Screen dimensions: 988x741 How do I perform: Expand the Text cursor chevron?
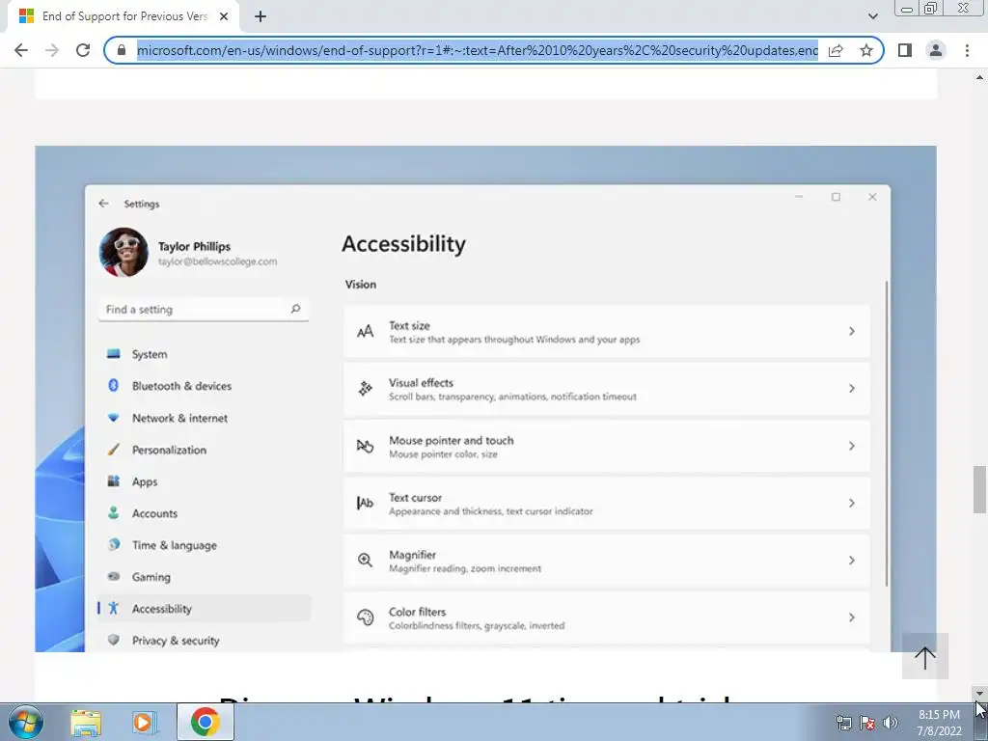pos(851,503)
